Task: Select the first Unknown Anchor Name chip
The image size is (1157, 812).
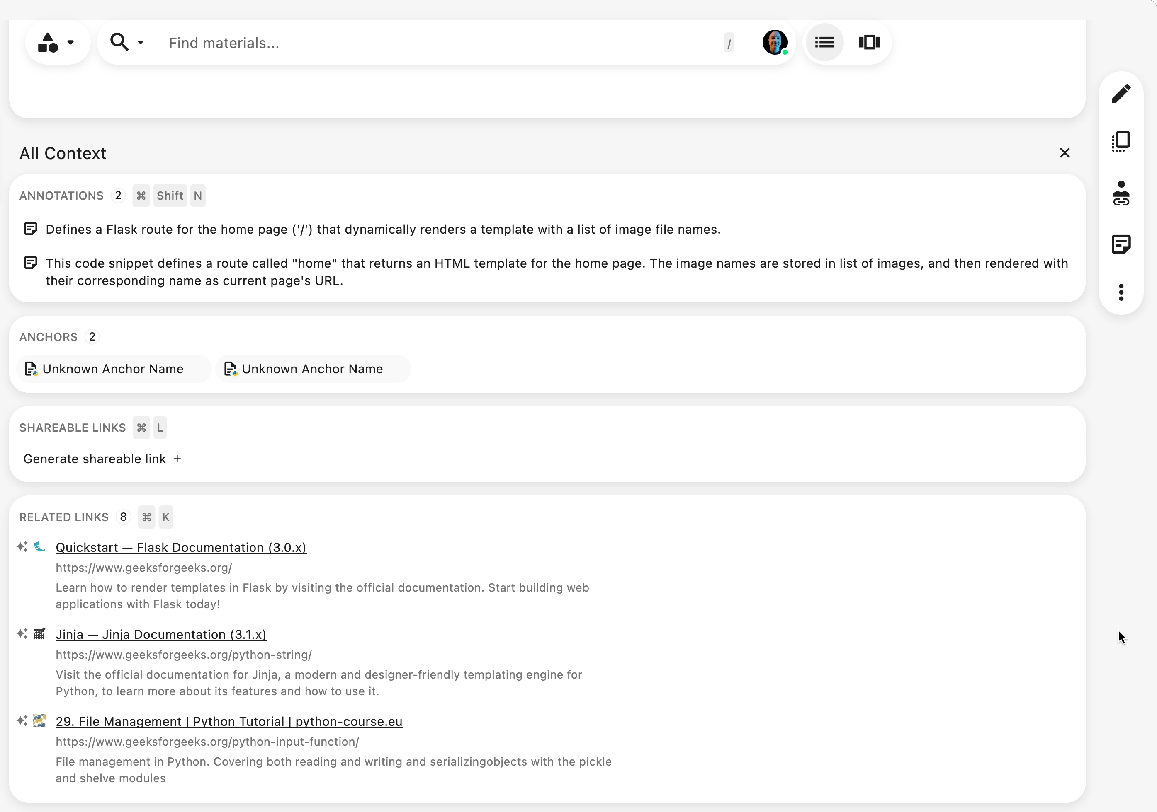Action: [x=113, y=368]
